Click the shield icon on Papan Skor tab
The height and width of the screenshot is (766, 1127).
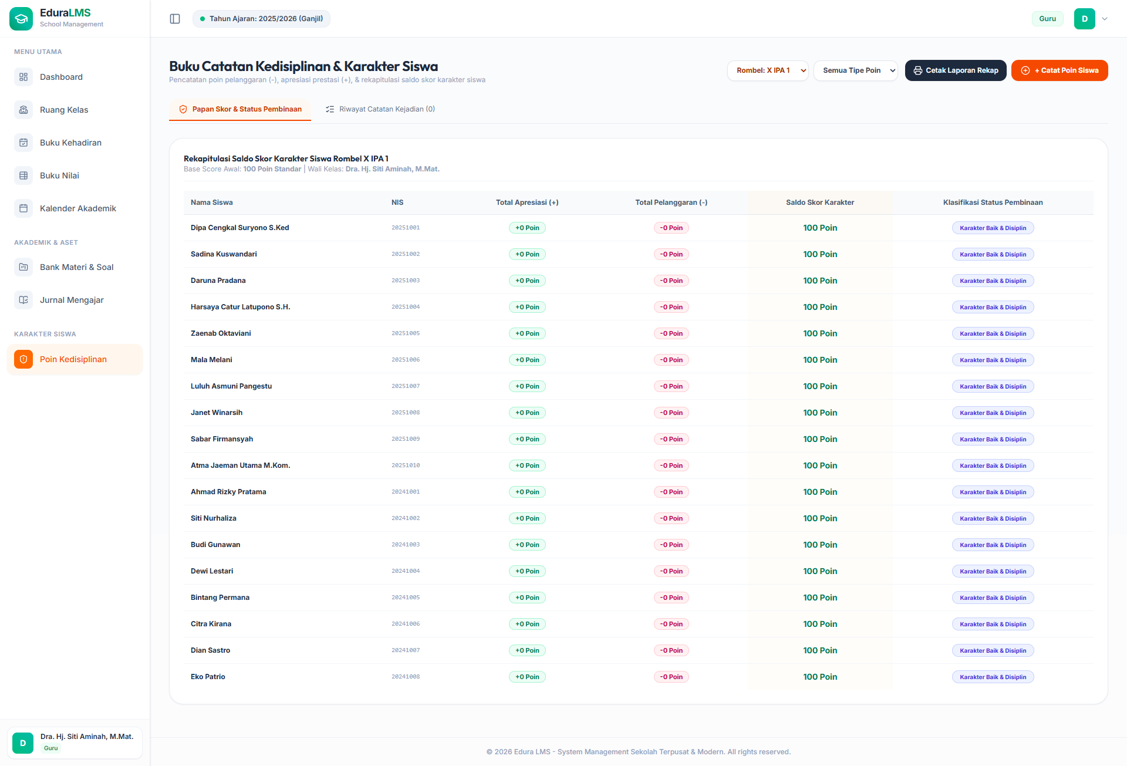coord(183,109)
